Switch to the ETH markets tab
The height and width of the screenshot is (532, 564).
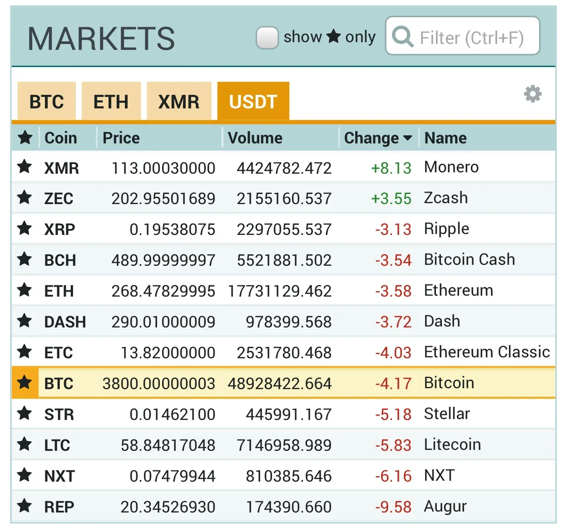pos(111,101)
